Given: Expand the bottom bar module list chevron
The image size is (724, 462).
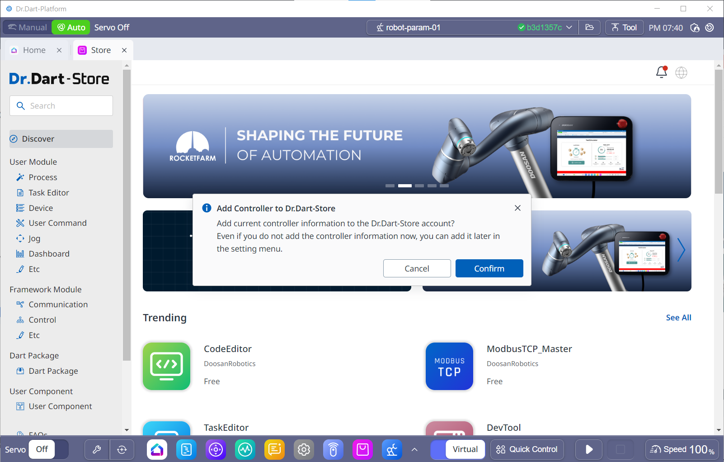Looking at the screenshot, I should [414, 449].
